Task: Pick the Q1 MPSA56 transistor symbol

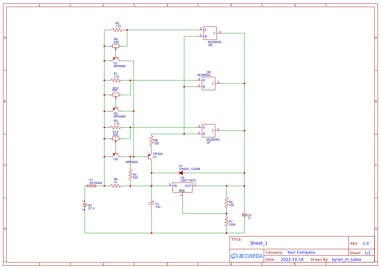Action: 116,59
